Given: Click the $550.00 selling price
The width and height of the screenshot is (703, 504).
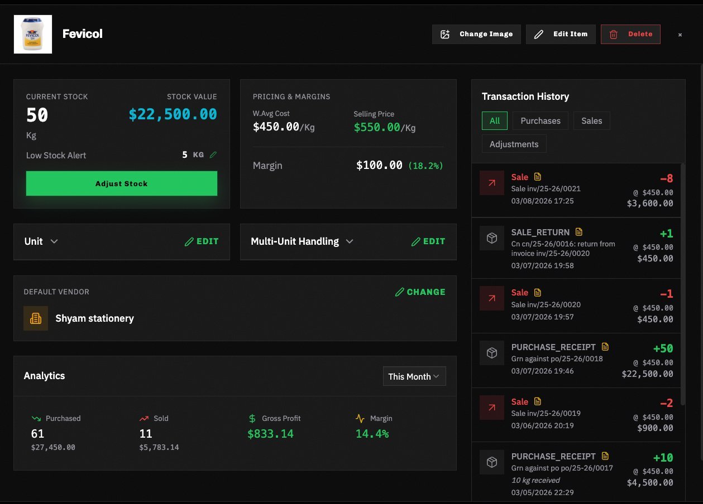Looking at the screenshot, I should pos(377,127).
